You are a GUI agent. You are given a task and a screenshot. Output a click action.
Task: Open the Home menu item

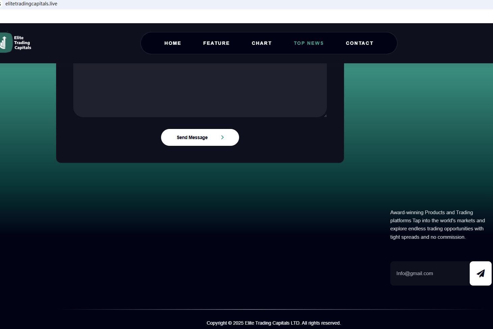(x=173, y=43)
